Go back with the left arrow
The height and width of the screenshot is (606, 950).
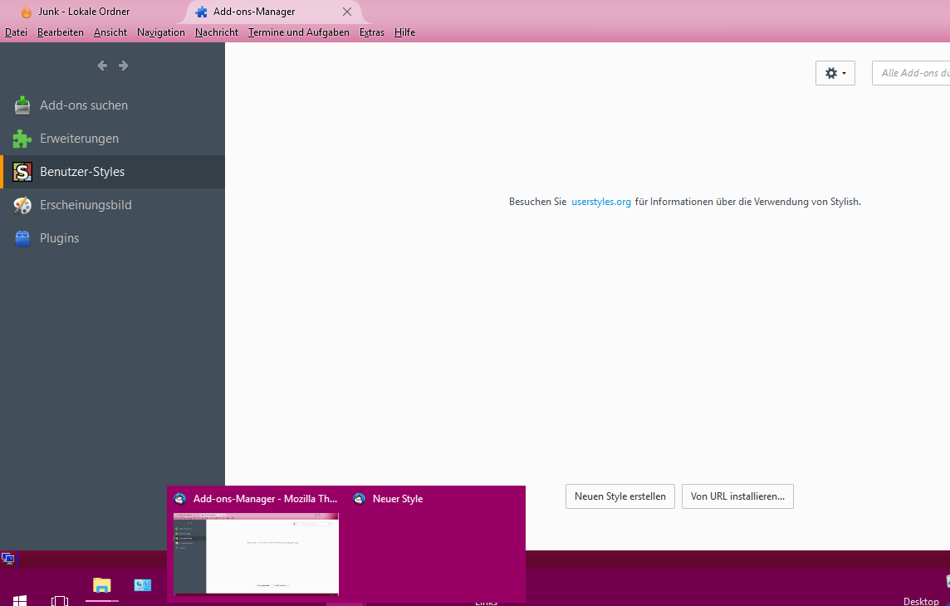coord(102,66)
